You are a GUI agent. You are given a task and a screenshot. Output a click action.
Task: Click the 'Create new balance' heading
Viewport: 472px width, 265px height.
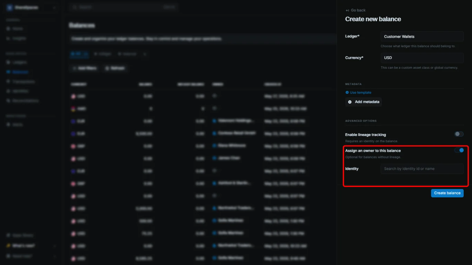[373, 19]
